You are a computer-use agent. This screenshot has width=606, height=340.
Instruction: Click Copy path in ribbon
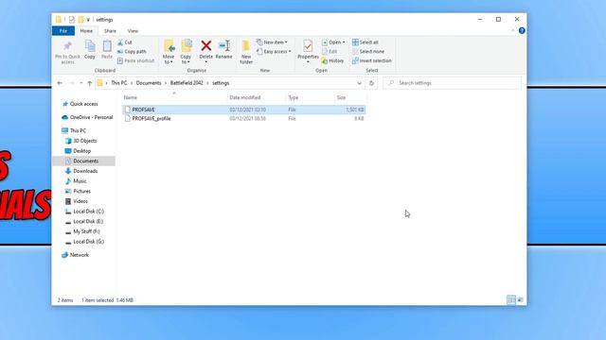click(132, 52)
